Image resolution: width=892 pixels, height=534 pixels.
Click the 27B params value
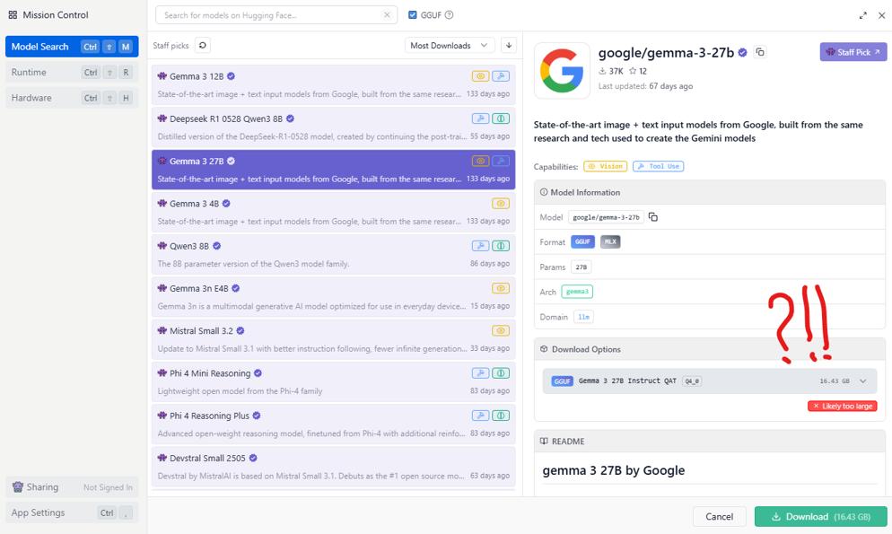point(581,267)
